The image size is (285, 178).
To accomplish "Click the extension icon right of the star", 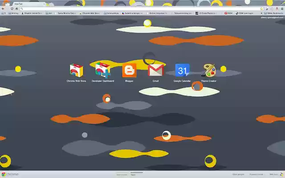I will (267, 9).
